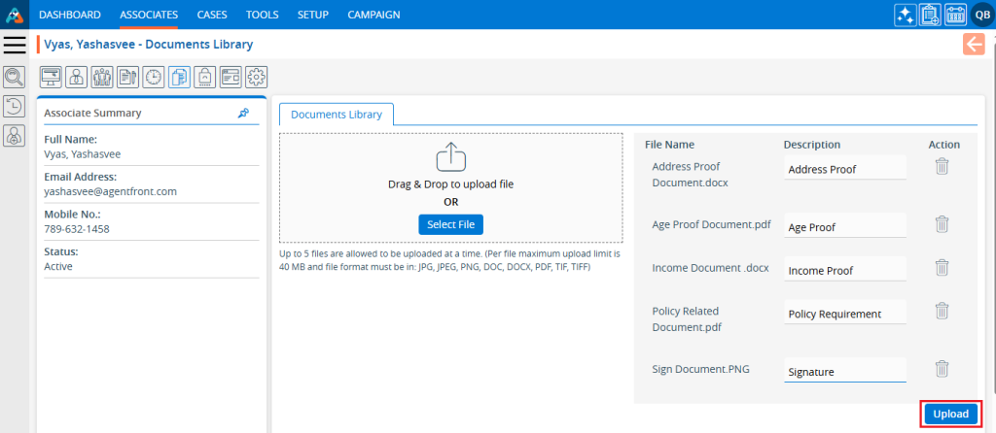Screen dimensions: 996x433
Task: Select the Documents Library tab
Action: coord(337,114)
